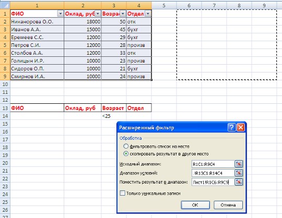This screenshot has height=218, width=282.
Task: Select фильтровать список на месте option
Action: (126, 146)
